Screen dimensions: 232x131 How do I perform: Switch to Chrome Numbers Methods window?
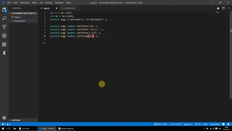tap(66, 128)
